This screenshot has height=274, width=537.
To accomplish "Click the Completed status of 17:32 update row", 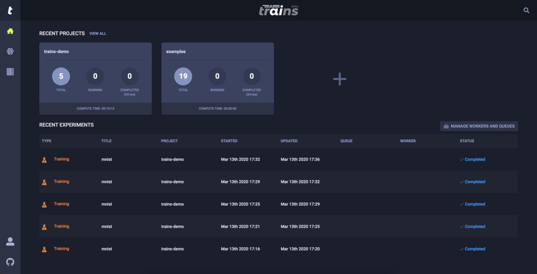I will pos(473,182).
